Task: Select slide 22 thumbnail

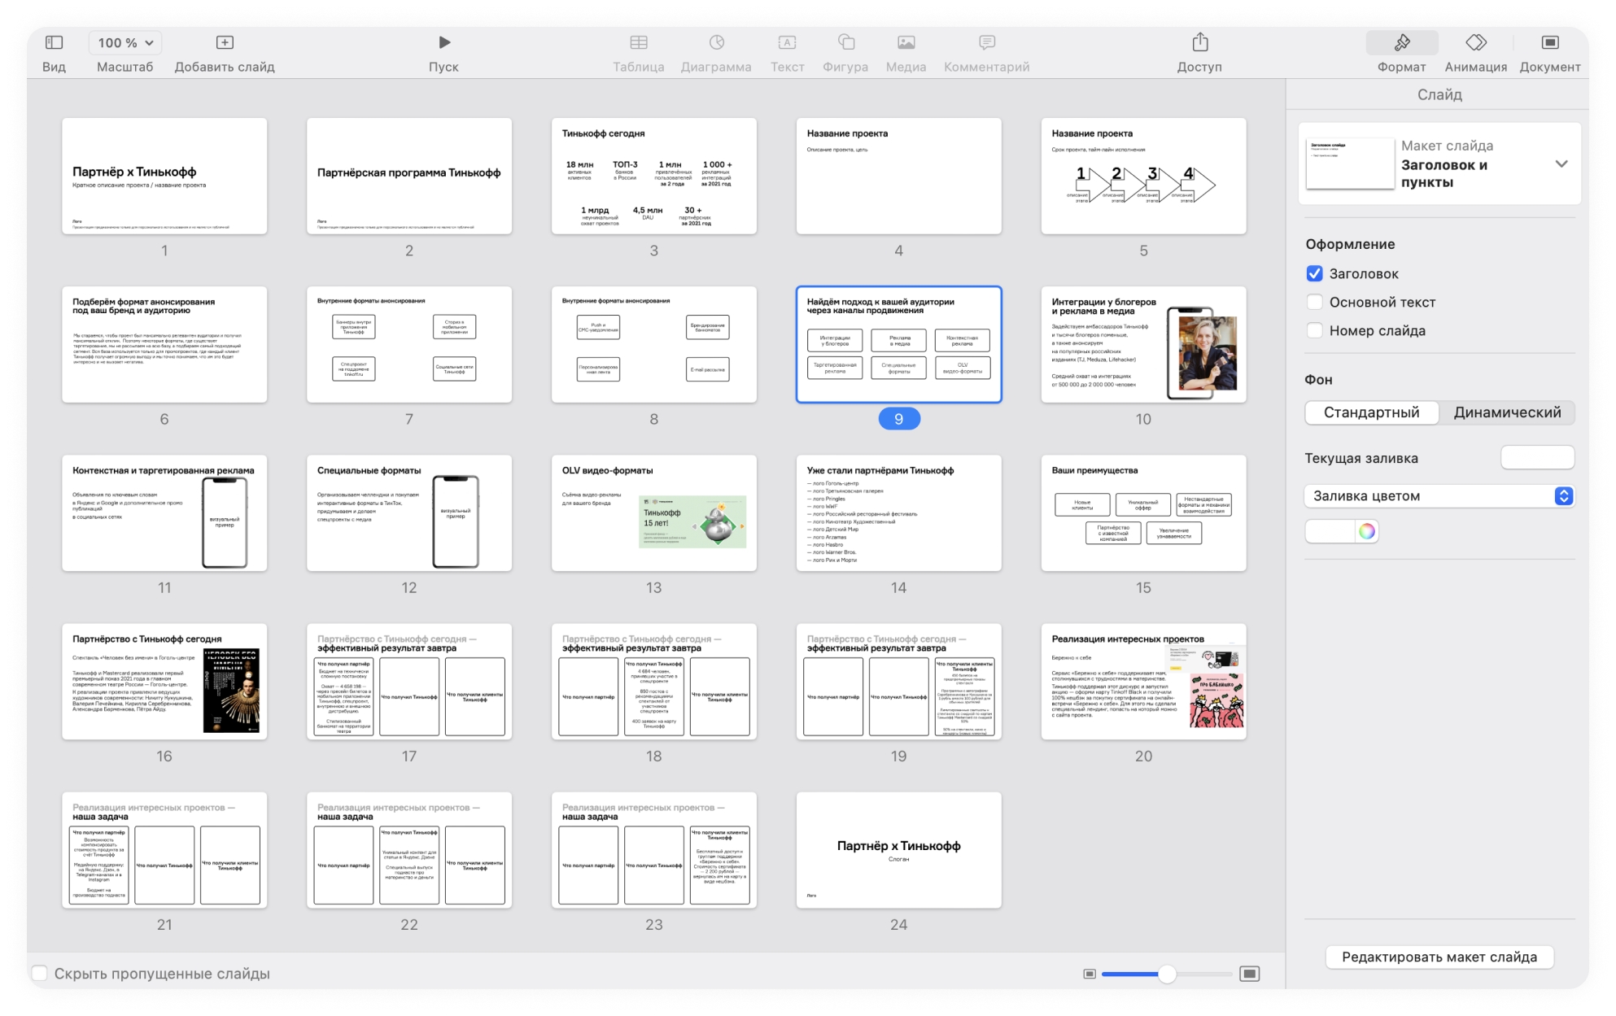Action: [x=409, y=850]
